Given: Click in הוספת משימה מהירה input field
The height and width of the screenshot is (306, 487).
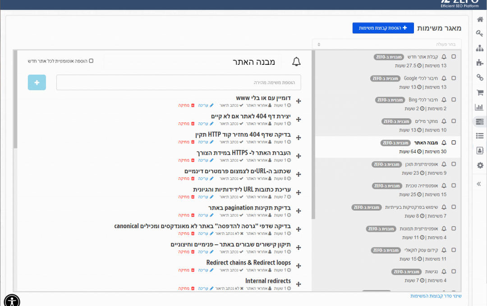Looking at the screenshot, I should click(x=179, y=82).
